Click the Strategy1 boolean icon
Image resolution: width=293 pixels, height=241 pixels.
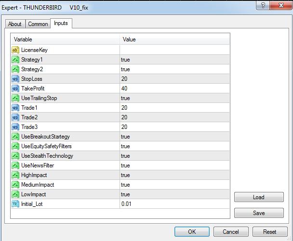[x=15, y=60]
